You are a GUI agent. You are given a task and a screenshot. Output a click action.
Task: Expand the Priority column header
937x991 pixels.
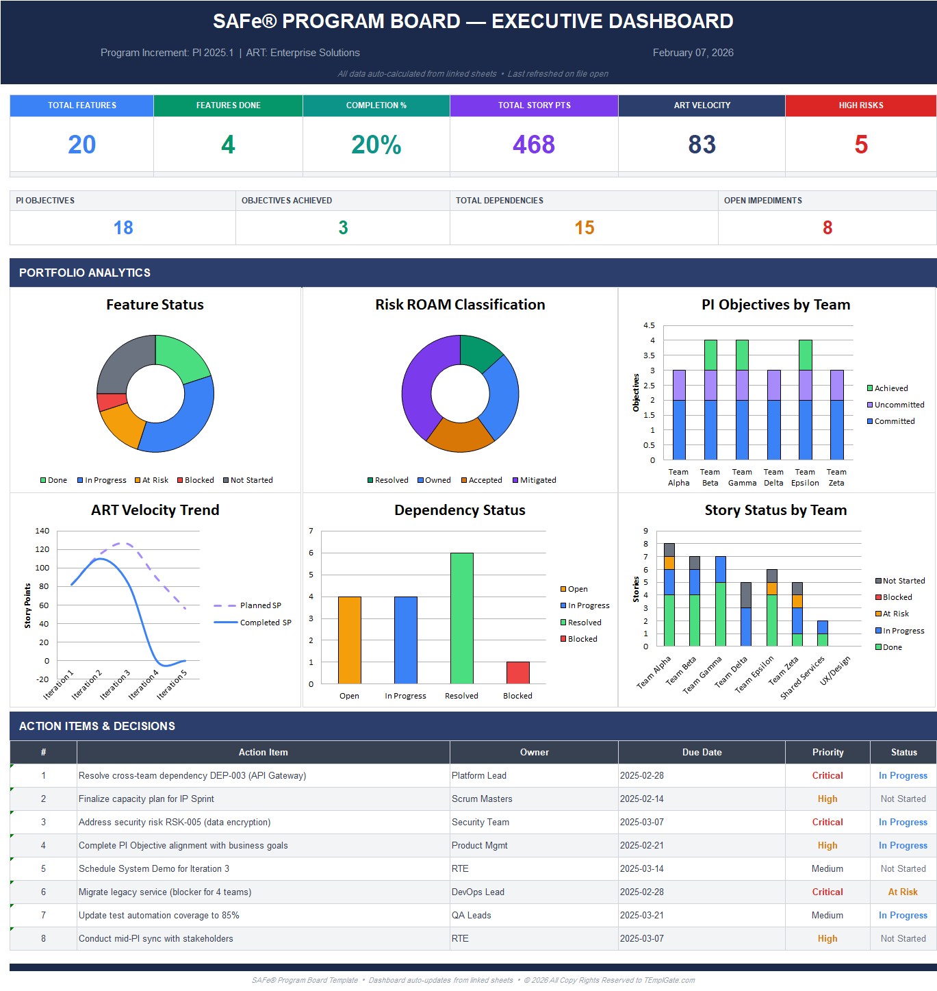click(x=827, y=752)
